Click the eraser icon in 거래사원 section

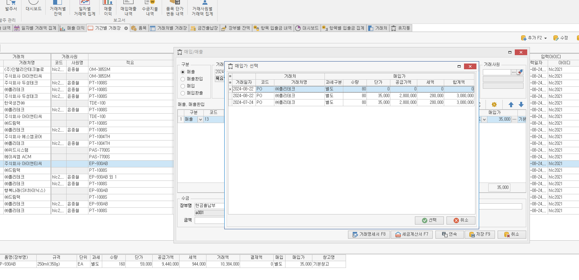tap(520, 72)
